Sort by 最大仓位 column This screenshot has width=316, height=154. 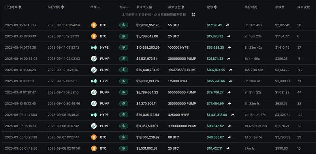click(183, 7)
